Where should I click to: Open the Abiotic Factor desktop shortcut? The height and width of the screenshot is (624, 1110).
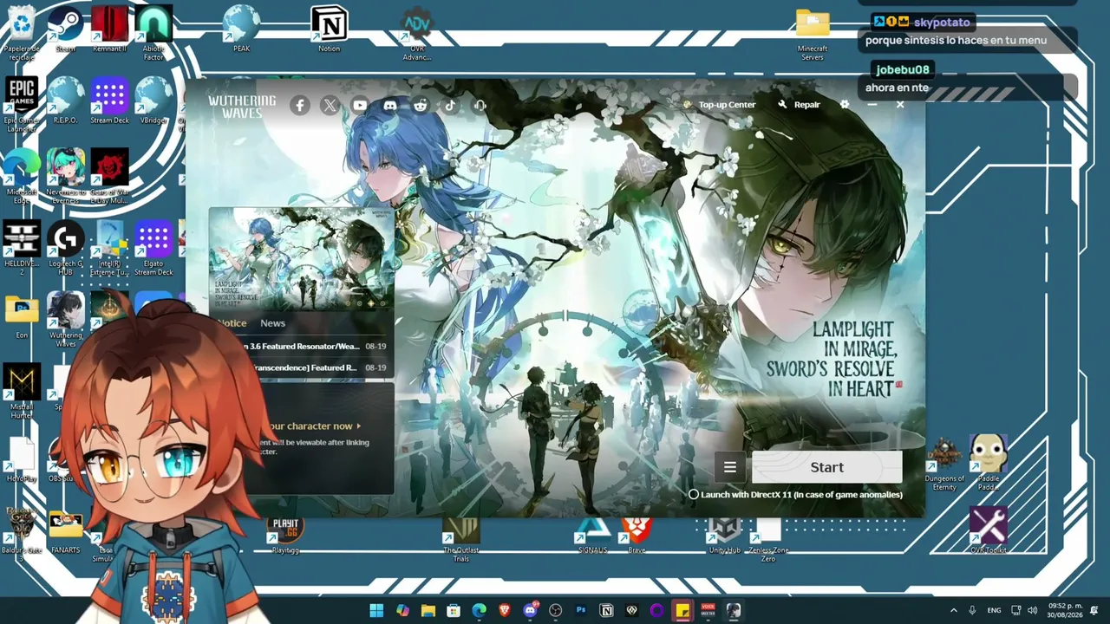point(153,33)
